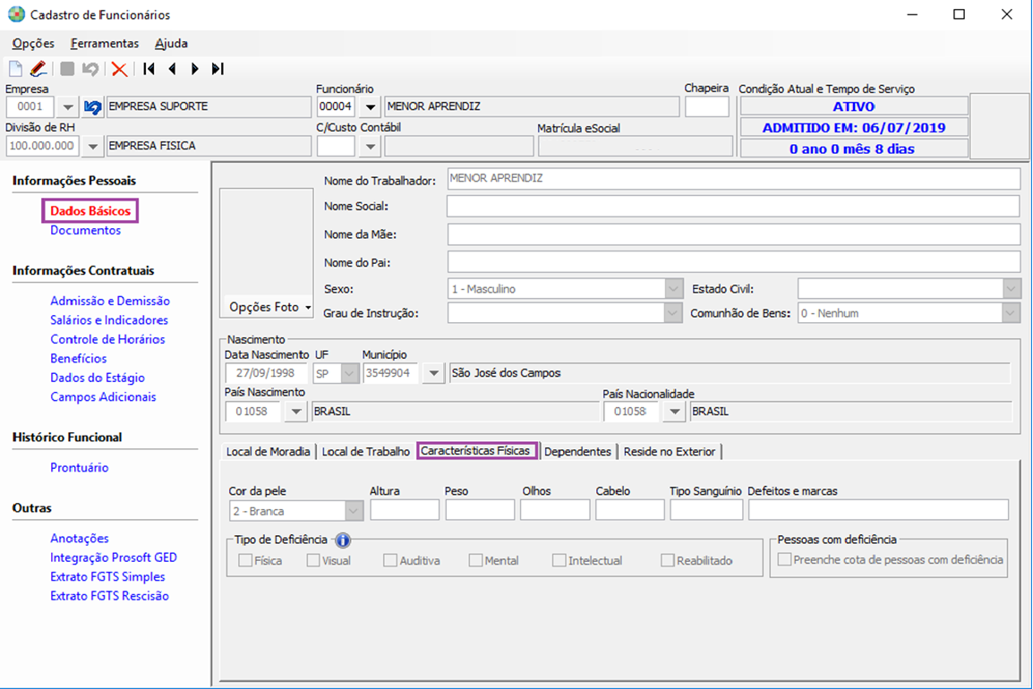1033x689 pixels.
Task: Enable the Auditiva checkbox
Action: (390, 560)
